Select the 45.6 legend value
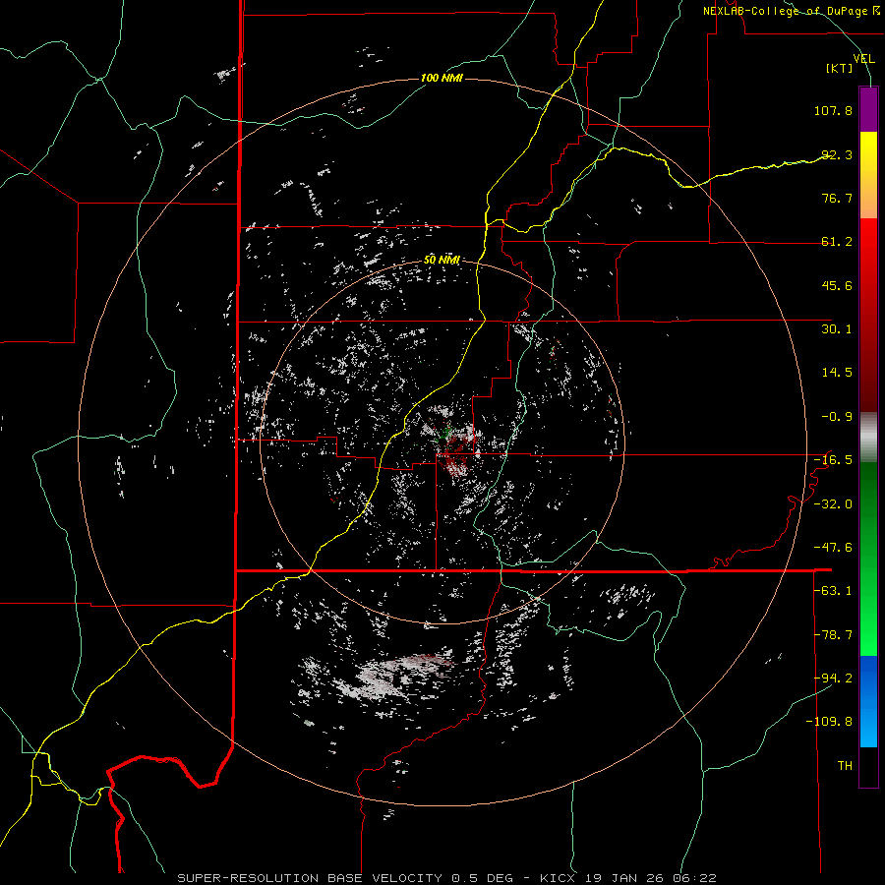The width and height of the screenshot is (885, 885). point(837,285)
